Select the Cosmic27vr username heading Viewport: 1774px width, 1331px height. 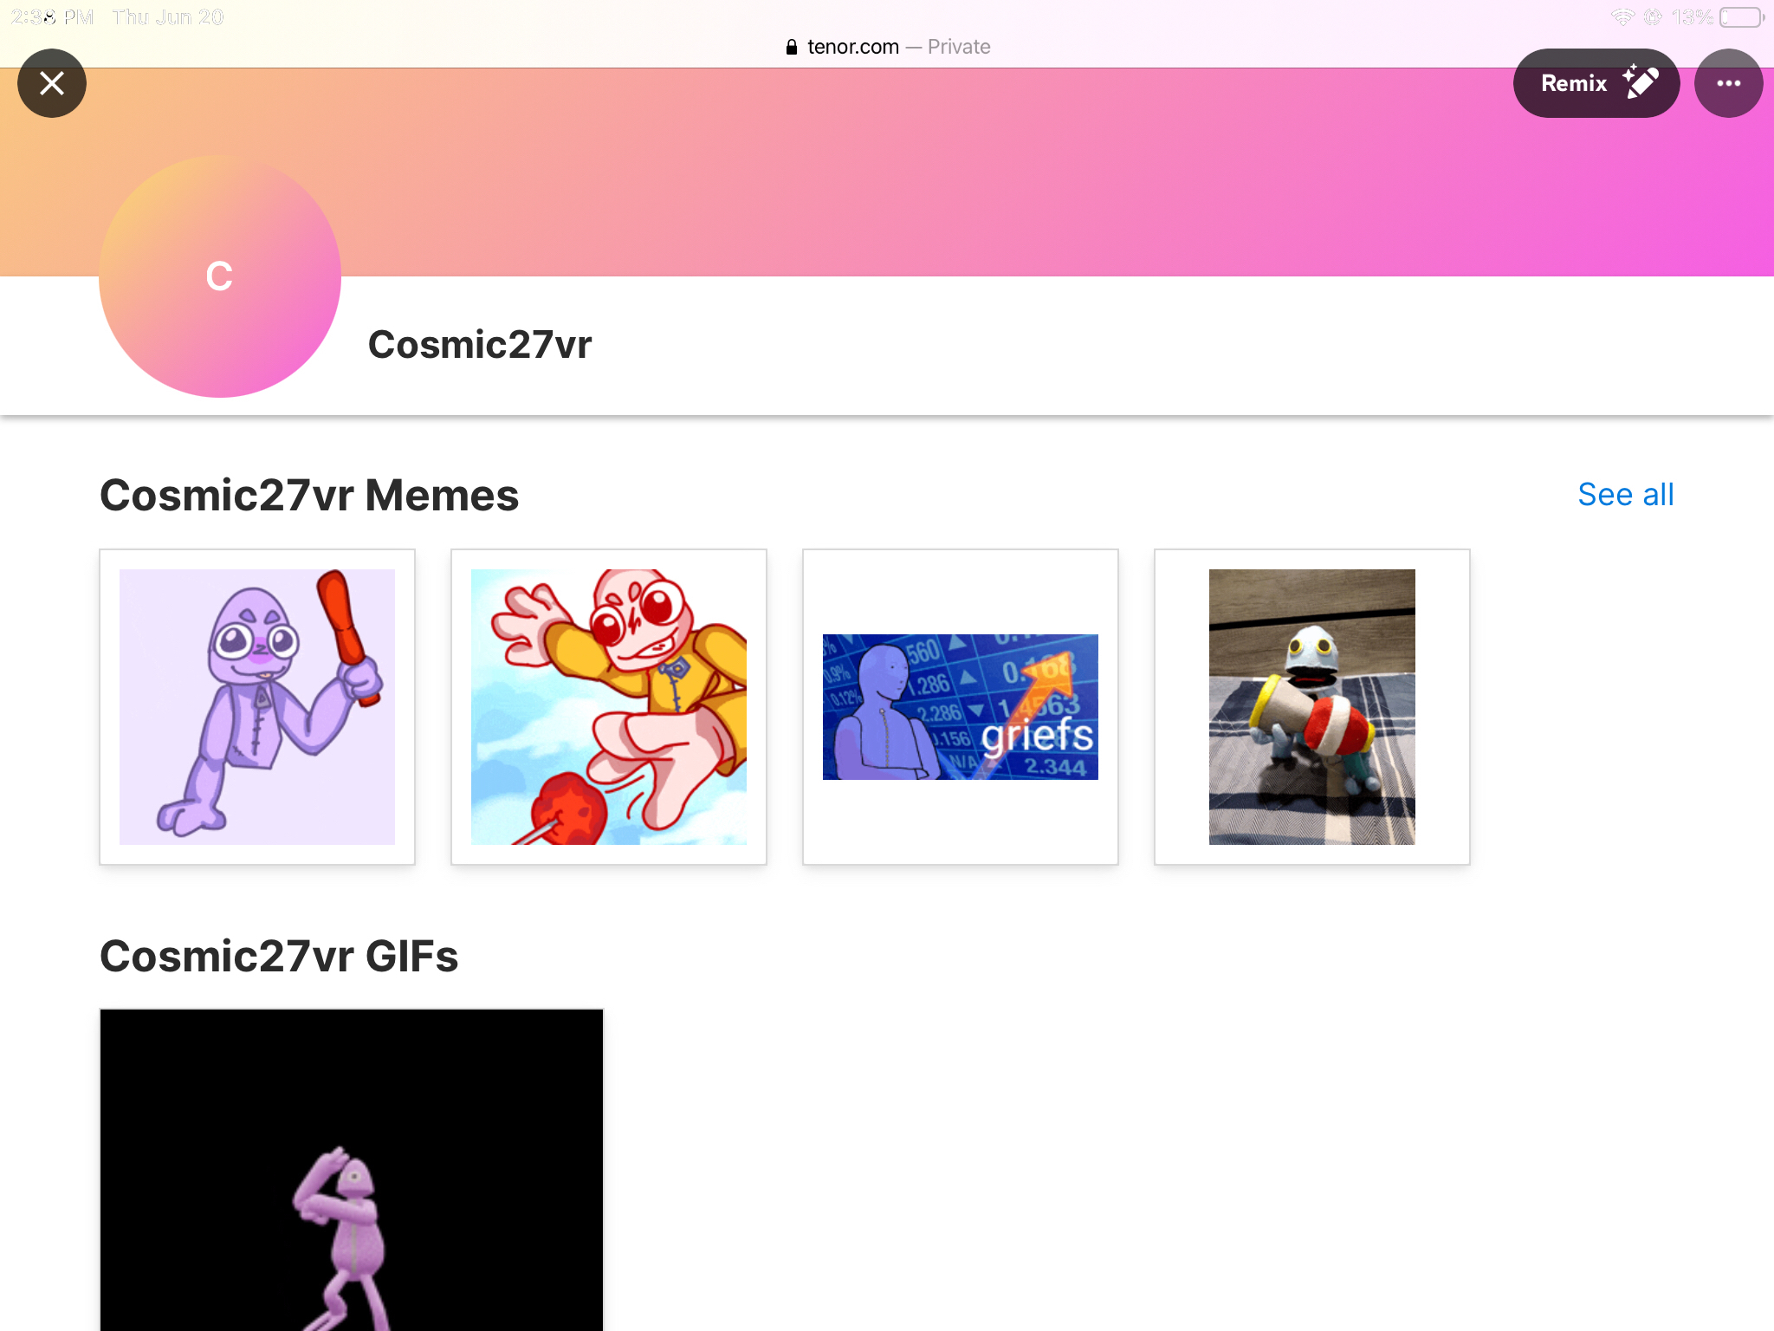(480, 345)
